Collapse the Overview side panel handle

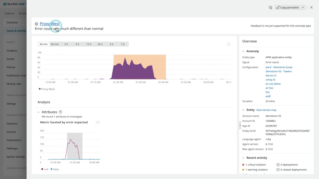240,125
